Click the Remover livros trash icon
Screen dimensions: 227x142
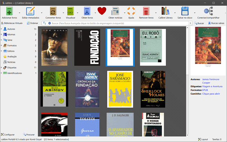click(146, 11)
